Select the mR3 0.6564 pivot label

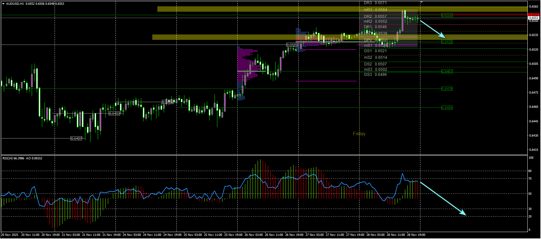375,10
